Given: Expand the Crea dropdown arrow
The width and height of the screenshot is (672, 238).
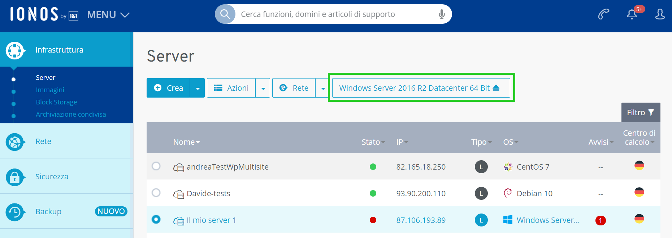Looking at the screenshot, I should point(198,88).
